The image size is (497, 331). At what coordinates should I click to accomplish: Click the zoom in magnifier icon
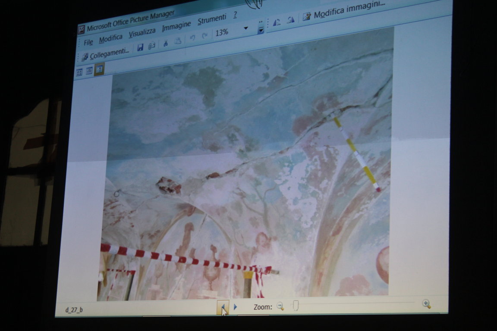coord(426,304)
